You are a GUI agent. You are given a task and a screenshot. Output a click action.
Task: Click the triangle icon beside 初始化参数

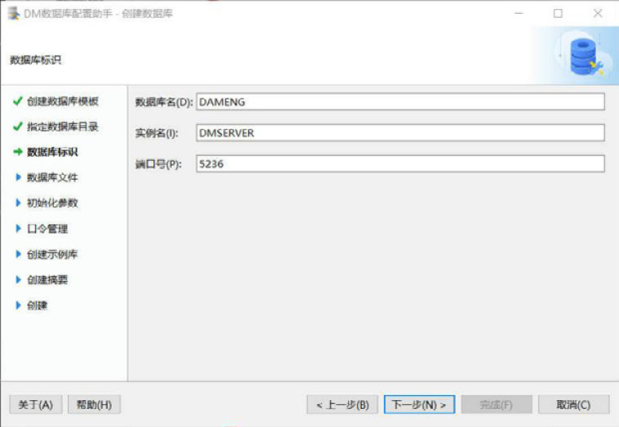(x=19, y=202)
